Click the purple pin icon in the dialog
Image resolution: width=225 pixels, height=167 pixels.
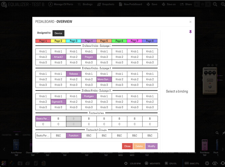[190, 31]
